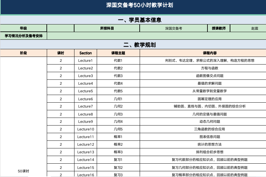Select the Section column header

click(x=86, y=53)
